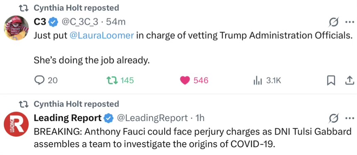Open the more options menu on C3's post
This screenshot has height=155, width=357.
pos(349,22)
